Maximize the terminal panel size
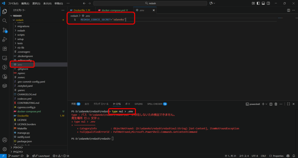Image resolution: width=298 pixels, height=158 pixels. 288,104
